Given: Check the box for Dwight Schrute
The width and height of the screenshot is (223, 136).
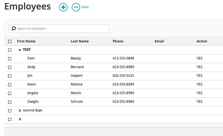Looking at the screenshot, I should click(10, 102).
